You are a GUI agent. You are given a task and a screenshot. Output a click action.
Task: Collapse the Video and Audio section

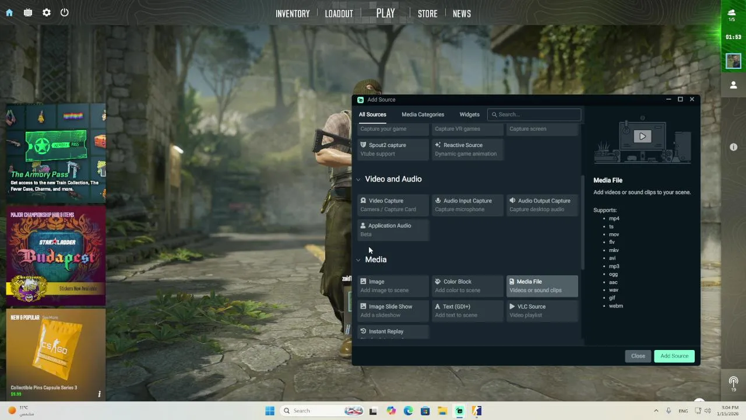[x=358, y=179]
